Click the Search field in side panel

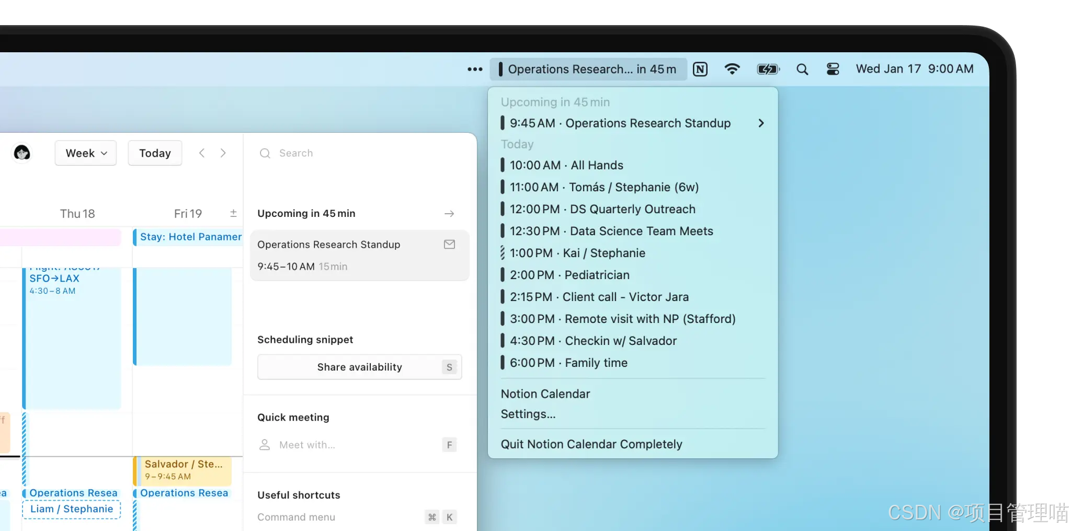coord(360,153)
